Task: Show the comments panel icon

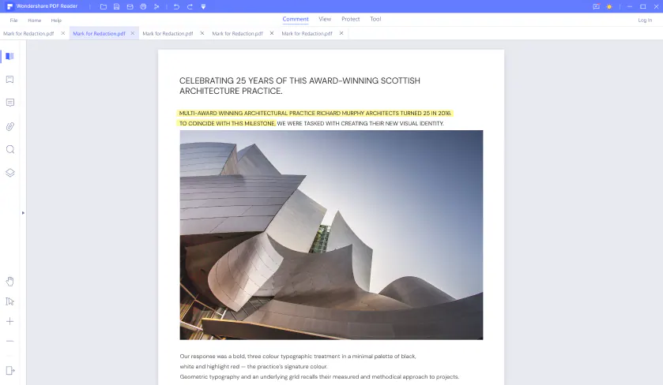Action: 9,103
